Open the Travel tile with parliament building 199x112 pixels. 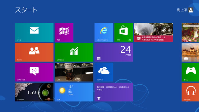click(190, 52)
